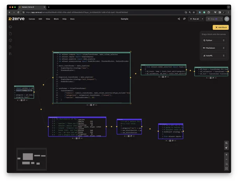Open the files panel in left sidebar
The width and height of the screenshot is (238, 182).
pos(10,34)
